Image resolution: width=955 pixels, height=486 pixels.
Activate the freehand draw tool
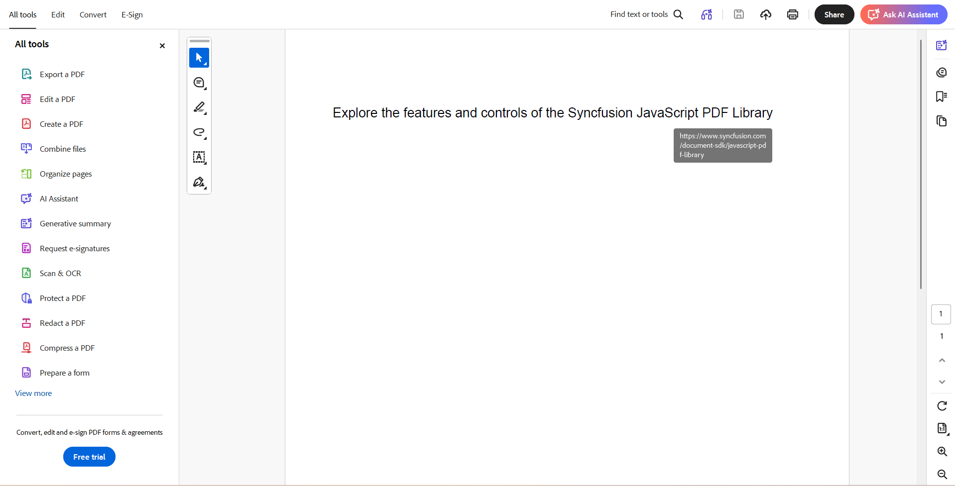[x=199, y=132]
